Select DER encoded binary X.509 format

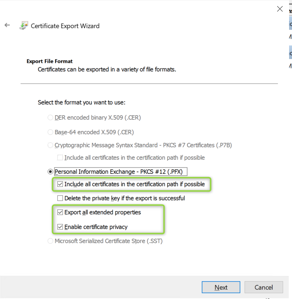click(50, 118)
